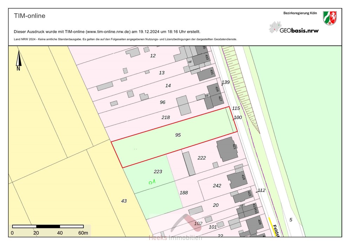Click the building with house number 415
This screenshot has width=351, height=247.
[x=243, y=196]
